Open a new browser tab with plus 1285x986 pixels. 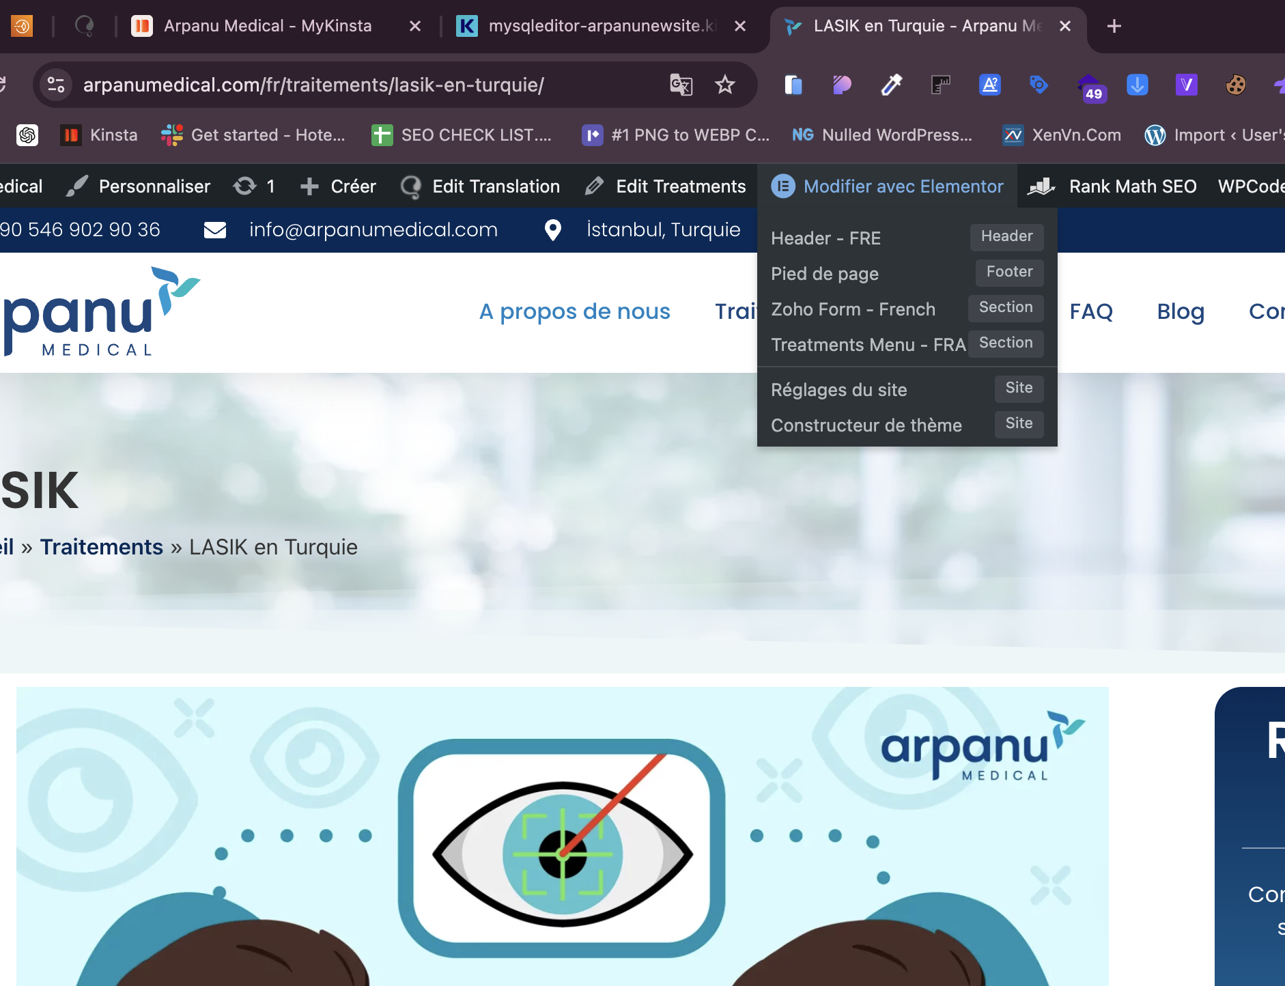pyautogui.click(x=1114, y=26)
